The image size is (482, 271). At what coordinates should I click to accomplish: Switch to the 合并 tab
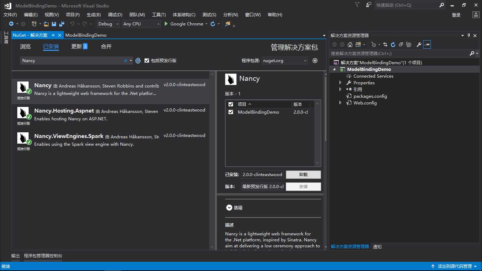(x=106, y=47)
